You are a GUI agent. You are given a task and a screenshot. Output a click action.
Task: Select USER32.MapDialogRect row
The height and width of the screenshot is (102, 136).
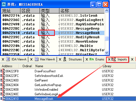(53, 20)
